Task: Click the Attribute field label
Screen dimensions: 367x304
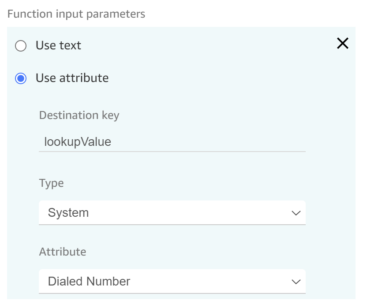Action: pyautogui.click(x=63, y=252)
